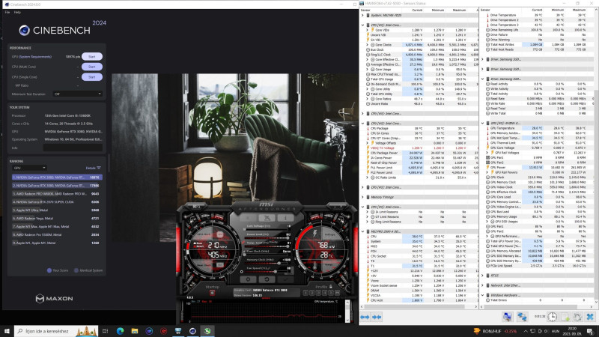Click HWiNFO blue X close sensors icon
Screen dimensions: 599x337
point(590,317)
